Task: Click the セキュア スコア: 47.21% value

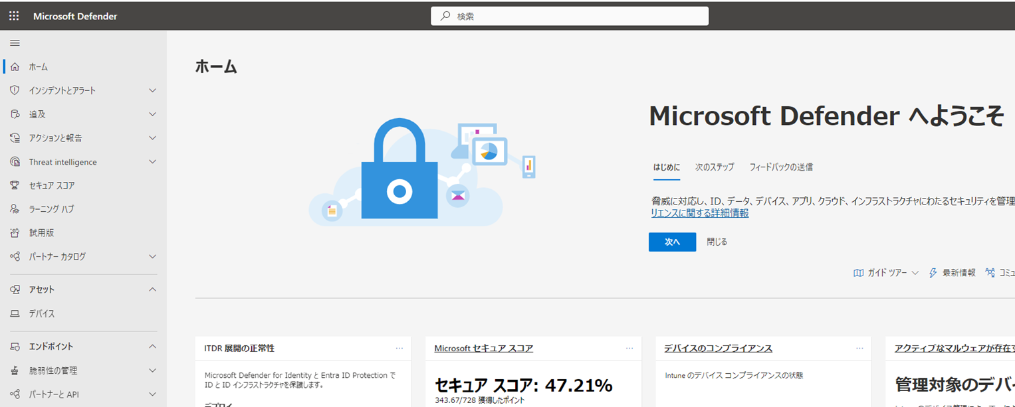Action: (523, 385)
